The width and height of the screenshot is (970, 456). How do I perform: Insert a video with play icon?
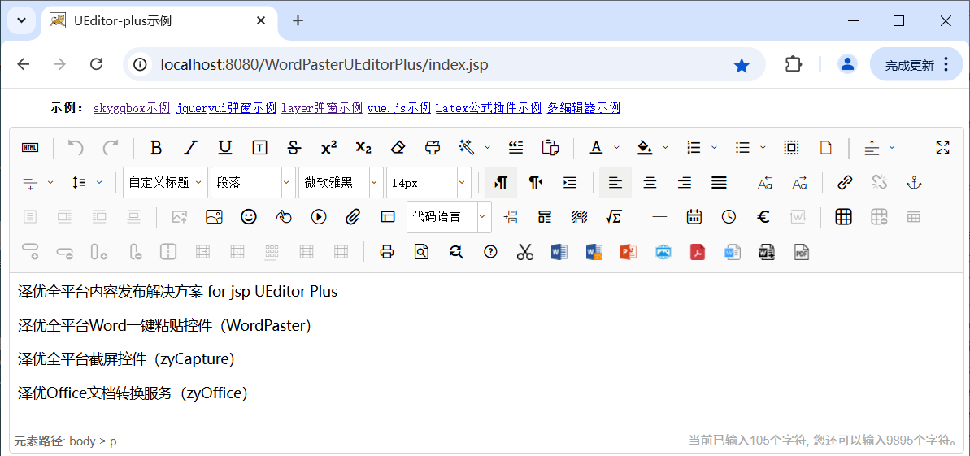[x=319, y=216]
